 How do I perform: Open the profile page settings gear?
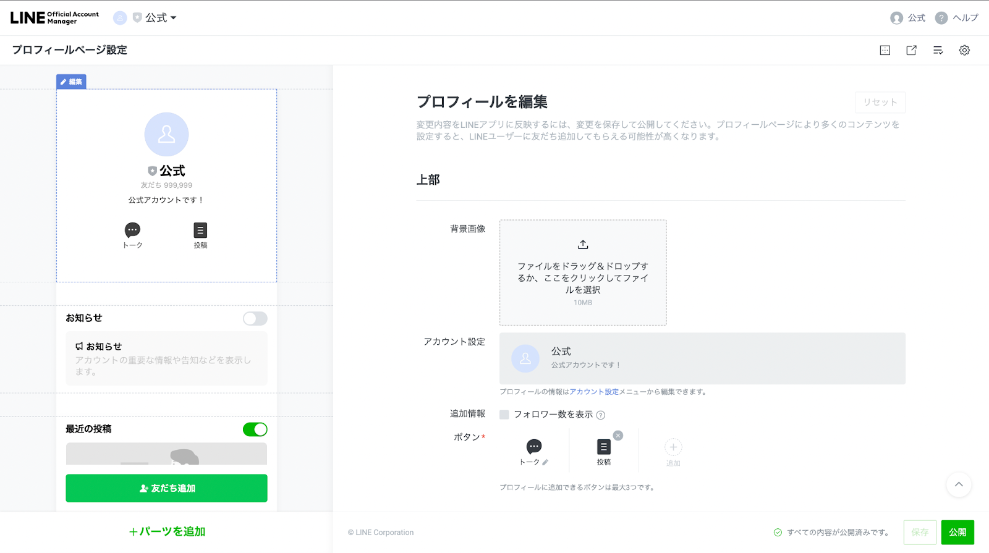[964, 51]
